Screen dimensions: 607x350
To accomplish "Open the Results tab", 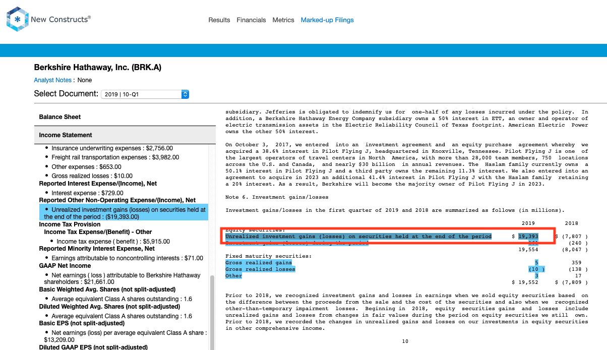I will [219, 20].
